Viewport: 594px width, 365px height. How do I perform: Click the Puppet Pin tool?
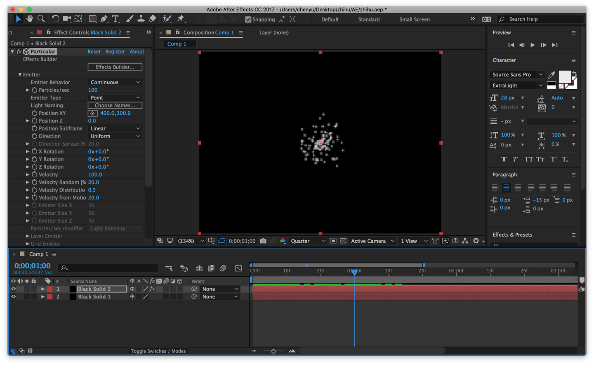pos(181,19)
